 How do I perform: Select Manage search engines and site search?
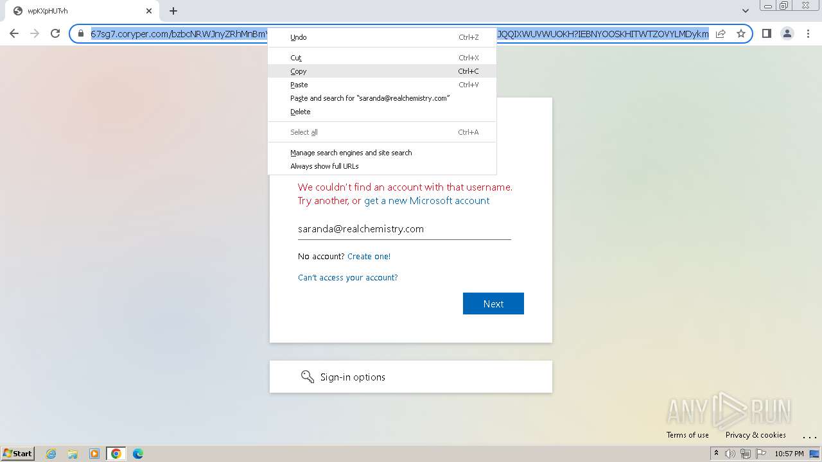tap(382, 153)
